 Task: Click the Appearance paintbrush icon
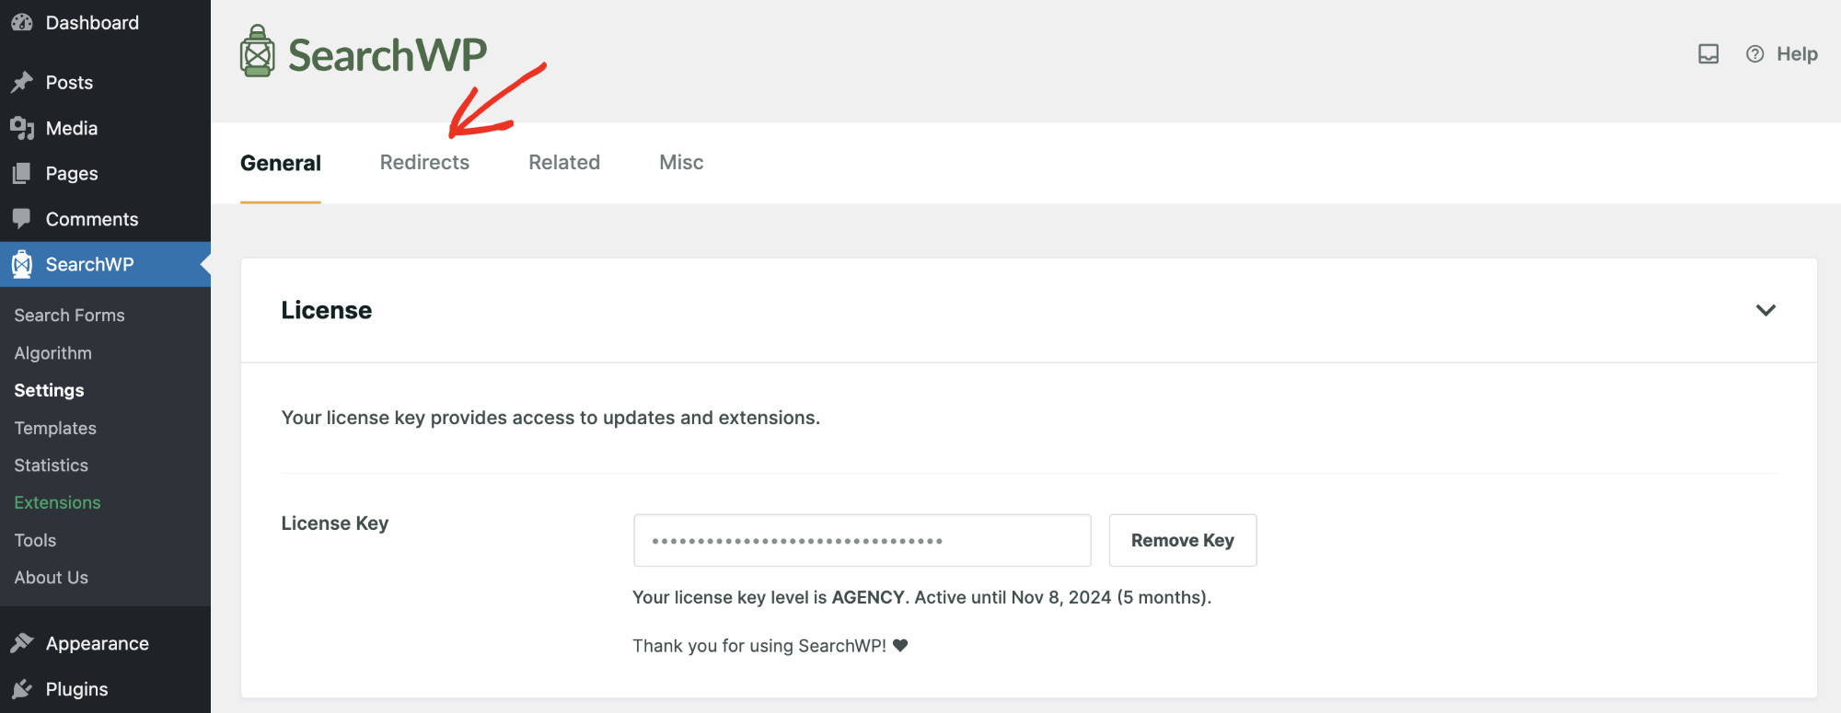tap(22, 643)
